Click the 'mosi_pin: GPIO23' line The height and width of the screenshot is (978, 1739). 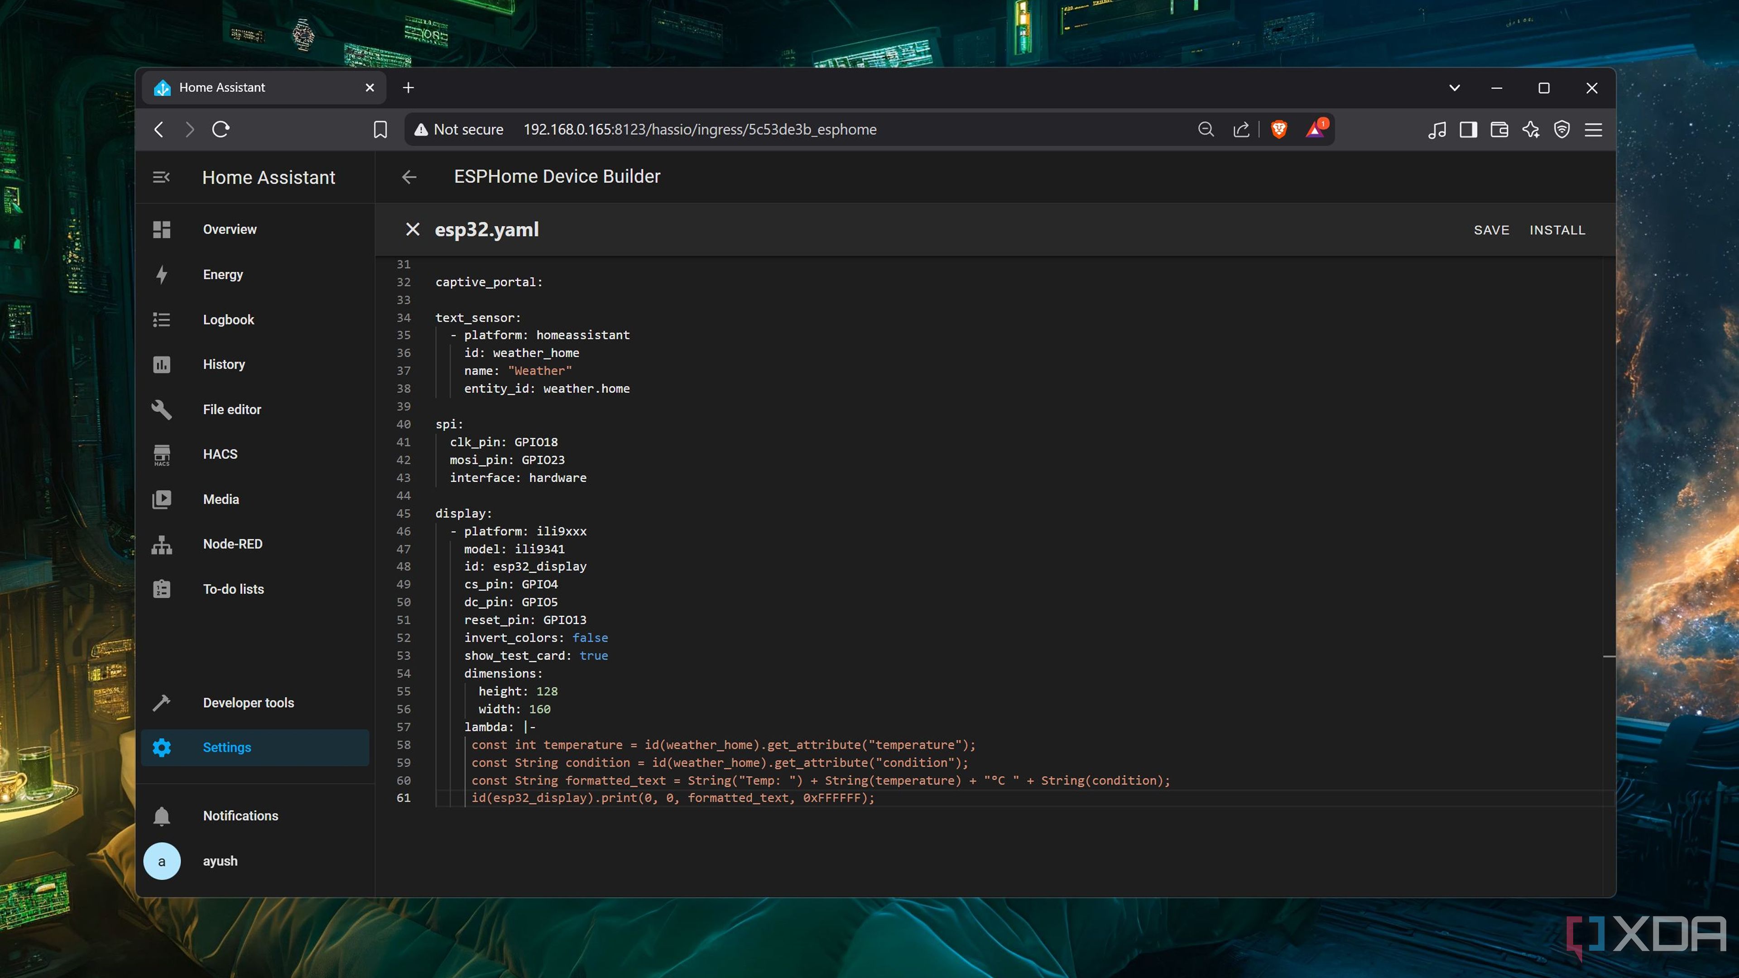(507, 460)
